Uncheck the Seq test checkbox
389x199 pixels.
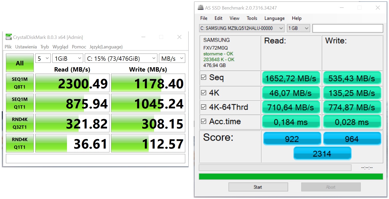point(204,77)
